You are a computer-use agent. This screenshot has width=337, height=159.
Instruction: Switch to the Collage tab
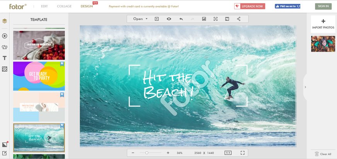point(64,6)
